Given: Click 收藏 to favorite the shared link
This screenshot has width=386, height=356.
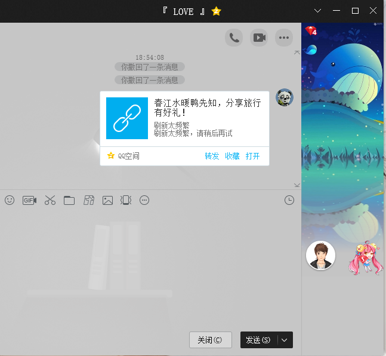Looking at the screenshot, I should point(232,156).
